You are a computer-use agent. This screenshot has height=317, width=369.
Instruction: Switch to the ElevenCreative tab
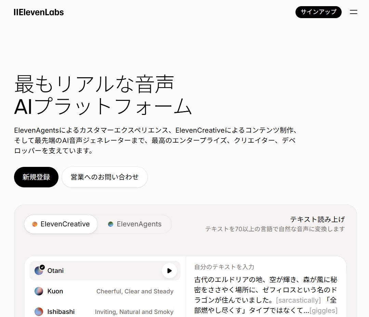click(61, 224)
